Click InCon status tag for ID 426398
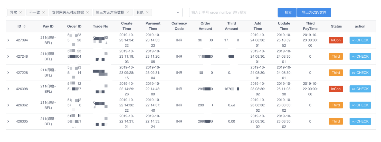 (x=336, y=89)
